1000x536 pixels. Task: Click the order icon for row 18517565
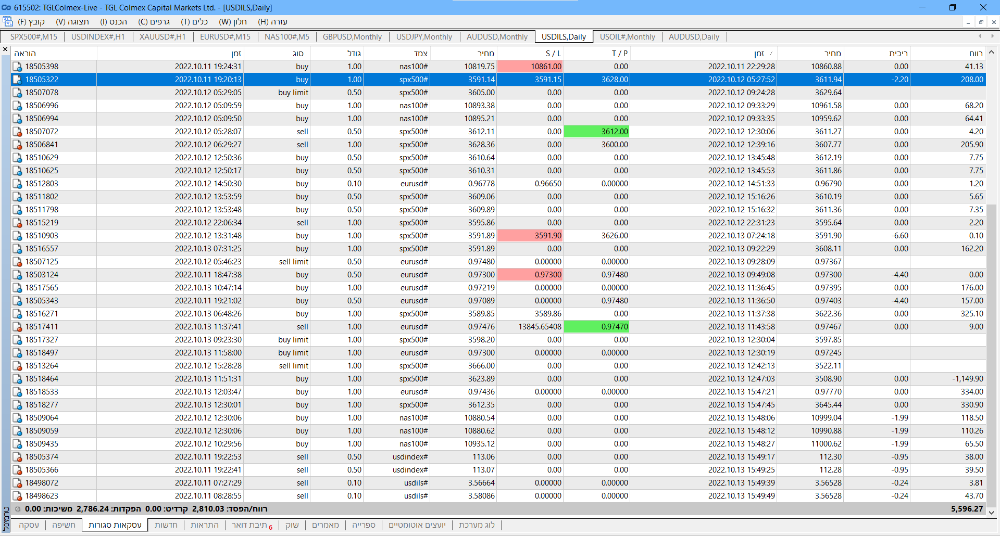click(x=17, y=288)
